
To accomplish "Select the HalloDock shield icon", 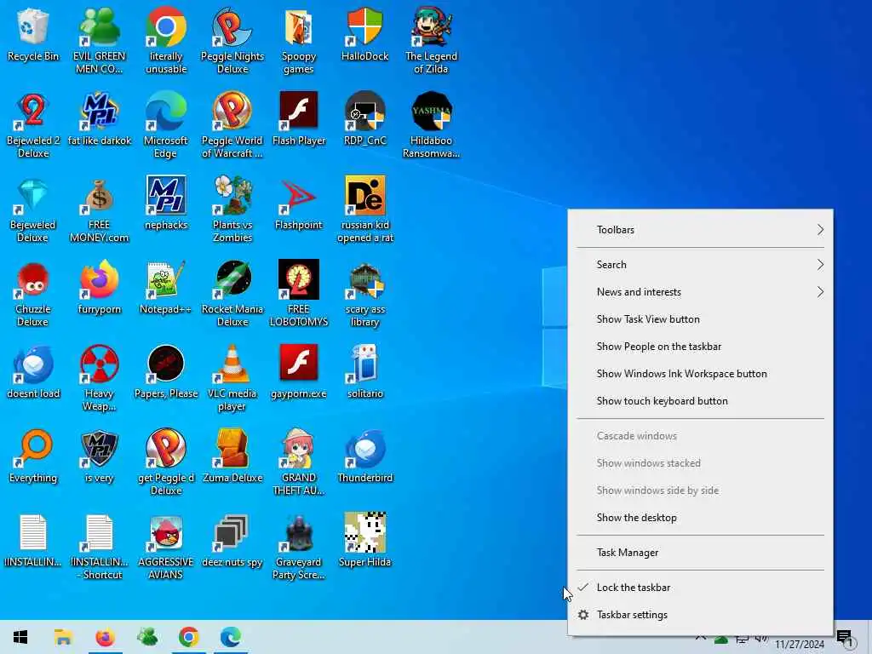I will click(x=364, y=35).
